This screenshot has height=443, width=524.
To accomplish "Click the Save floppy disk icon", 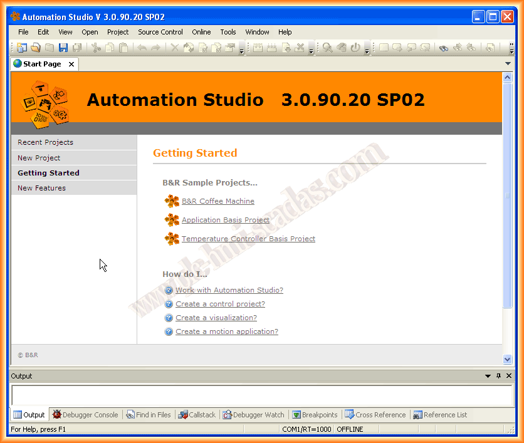I will point(63,48).
